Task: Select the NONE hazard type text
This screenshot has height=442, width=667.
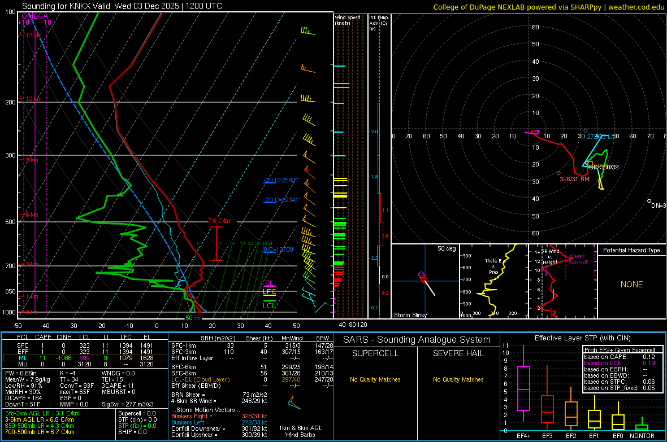Action: (631, 285)
